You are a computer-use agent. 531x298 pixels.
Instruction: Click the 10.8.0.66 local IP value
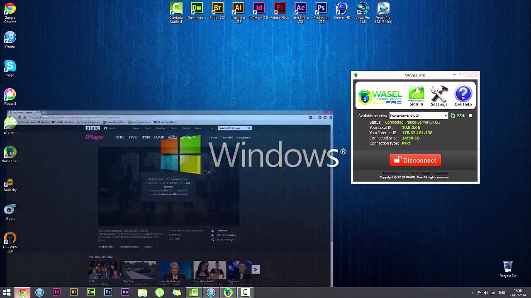[x=411, y=127]
